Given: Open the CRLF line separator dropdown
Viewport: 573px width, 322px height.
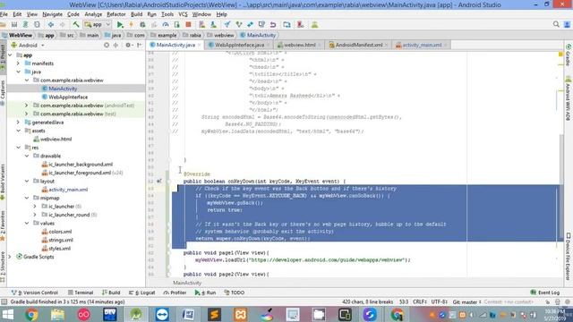Looking at the screenshot, I should coord(420,302).
